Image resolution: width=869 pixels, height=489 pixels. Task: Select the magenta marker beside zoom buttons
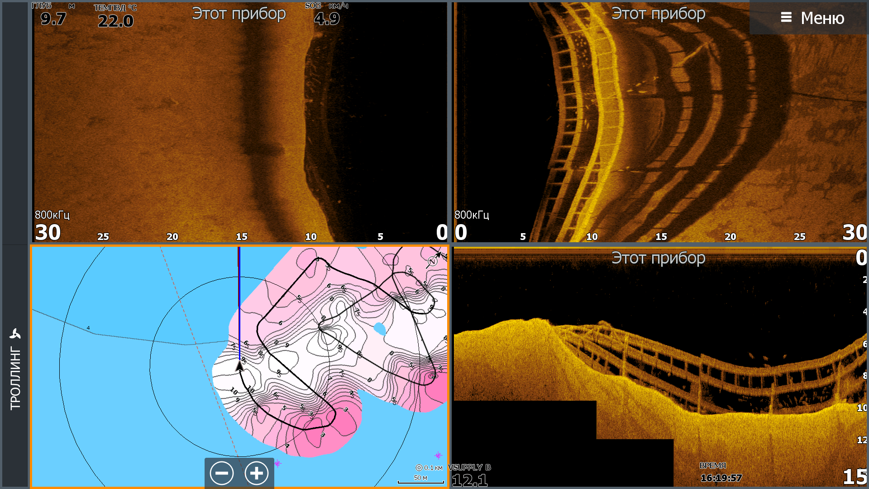tap(278, 463)
